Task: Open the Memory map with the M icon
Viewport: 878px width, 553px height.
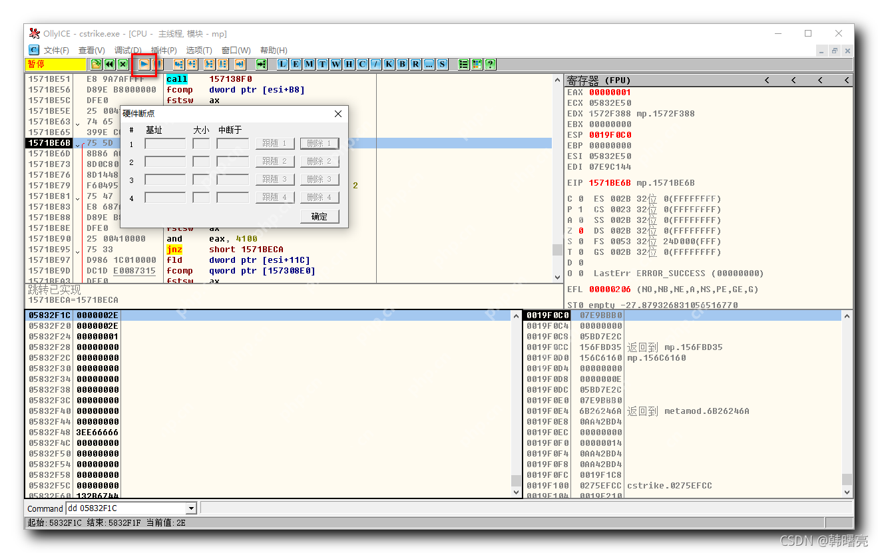Action: (x=308, y=64)
